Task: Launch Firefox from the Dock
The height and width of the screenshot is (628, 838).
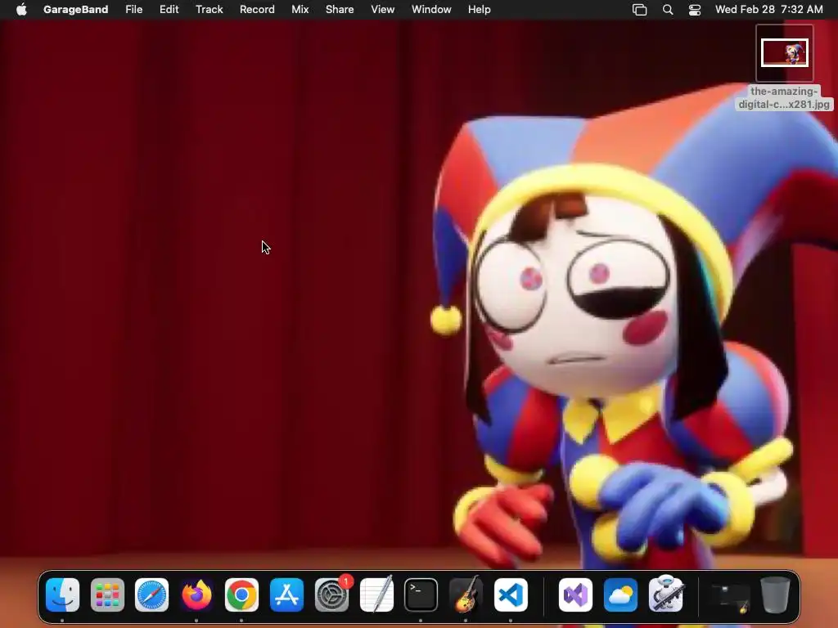Action: 196,595
